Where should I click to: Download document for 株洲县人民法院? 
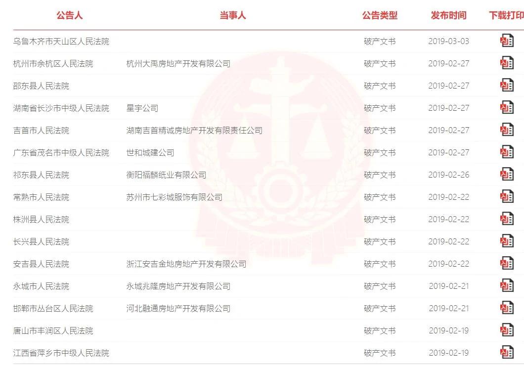(x=507, y=219)
